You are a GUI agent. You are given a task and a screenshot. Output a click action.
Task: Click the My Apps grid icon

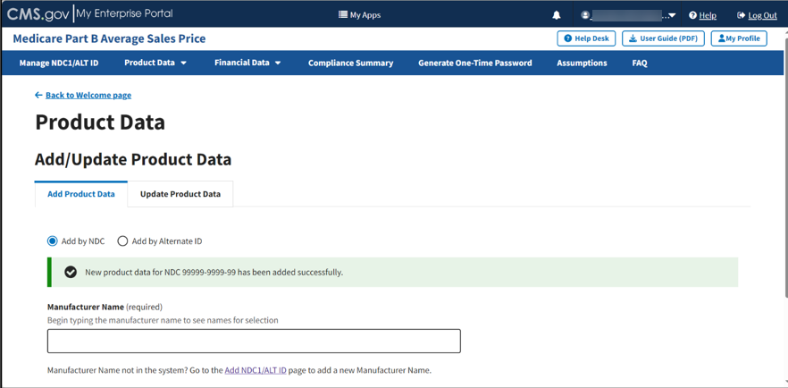click(343, 15)
